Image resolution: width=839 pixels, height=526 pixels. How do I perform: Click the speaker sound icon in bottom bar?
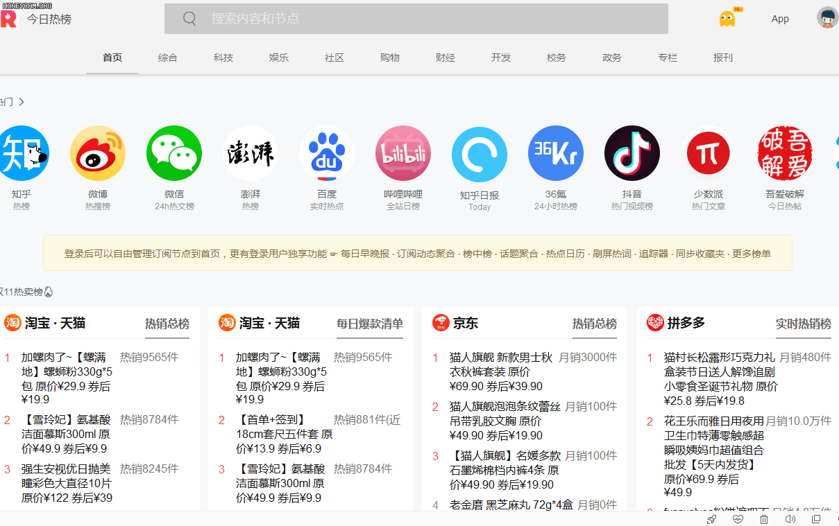point(790,519)
